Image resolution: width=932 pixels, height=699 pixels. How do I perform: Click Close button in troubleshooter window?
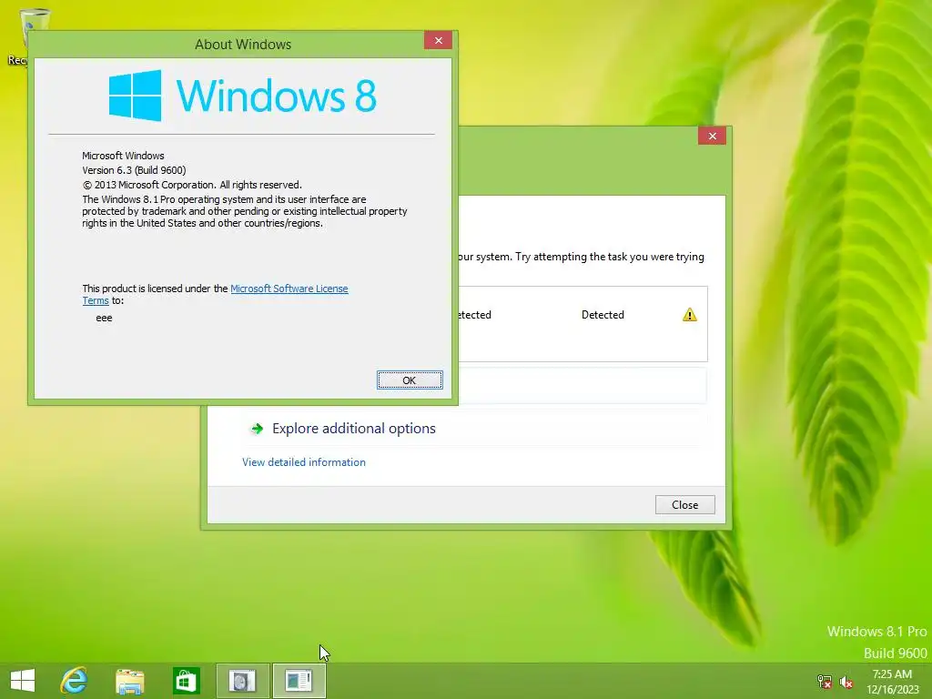coord(684,504)
